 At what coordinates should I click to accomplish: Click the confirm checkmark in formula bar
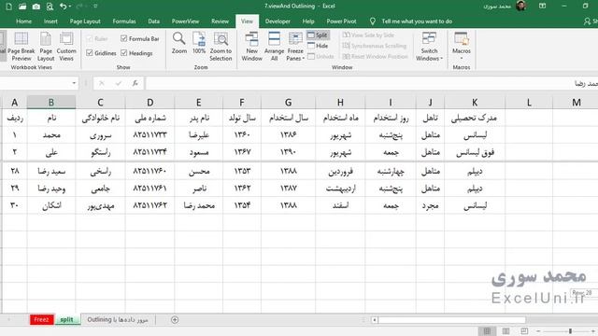coord(119,83)
